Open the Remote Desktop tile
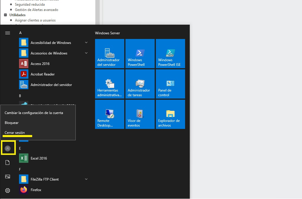The height and width of the screenshot is (199, 302). click(x=109, y=114)
